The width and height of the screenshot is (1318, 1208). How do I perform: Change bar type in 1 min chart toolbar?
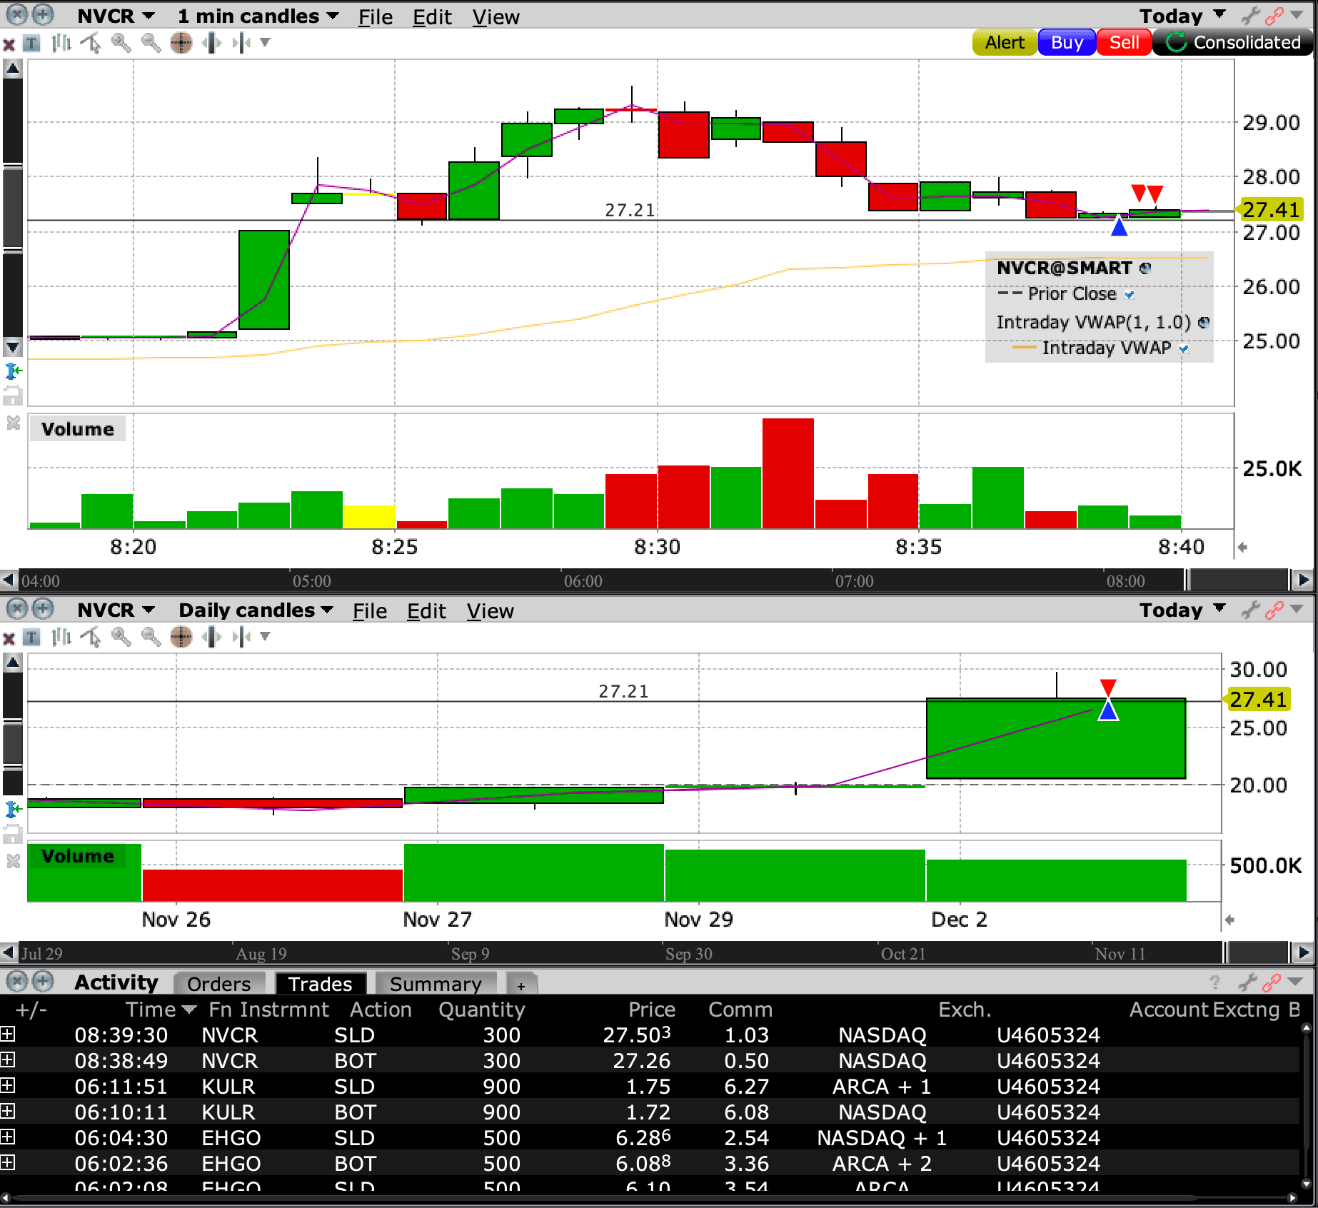pyautogui.click(x=61, y=44)
